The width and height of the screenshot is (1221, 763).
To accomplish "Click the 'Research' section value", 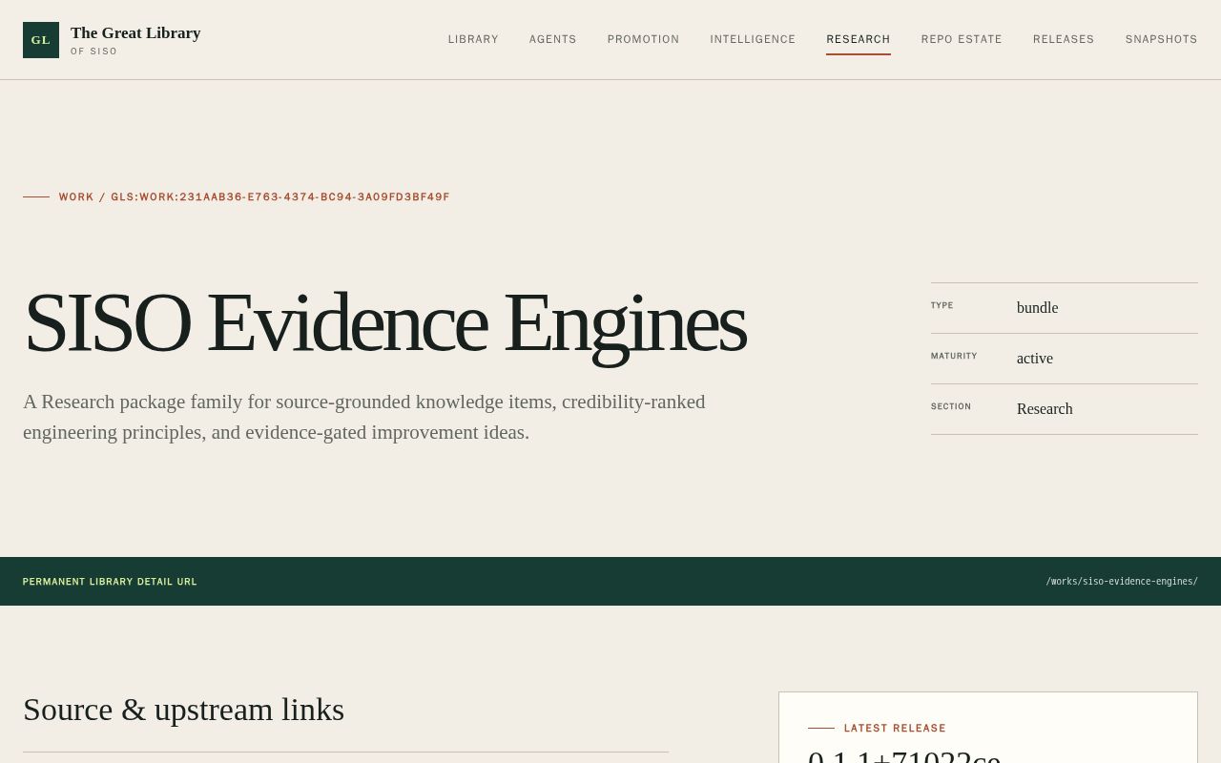I will (1045, 409).
